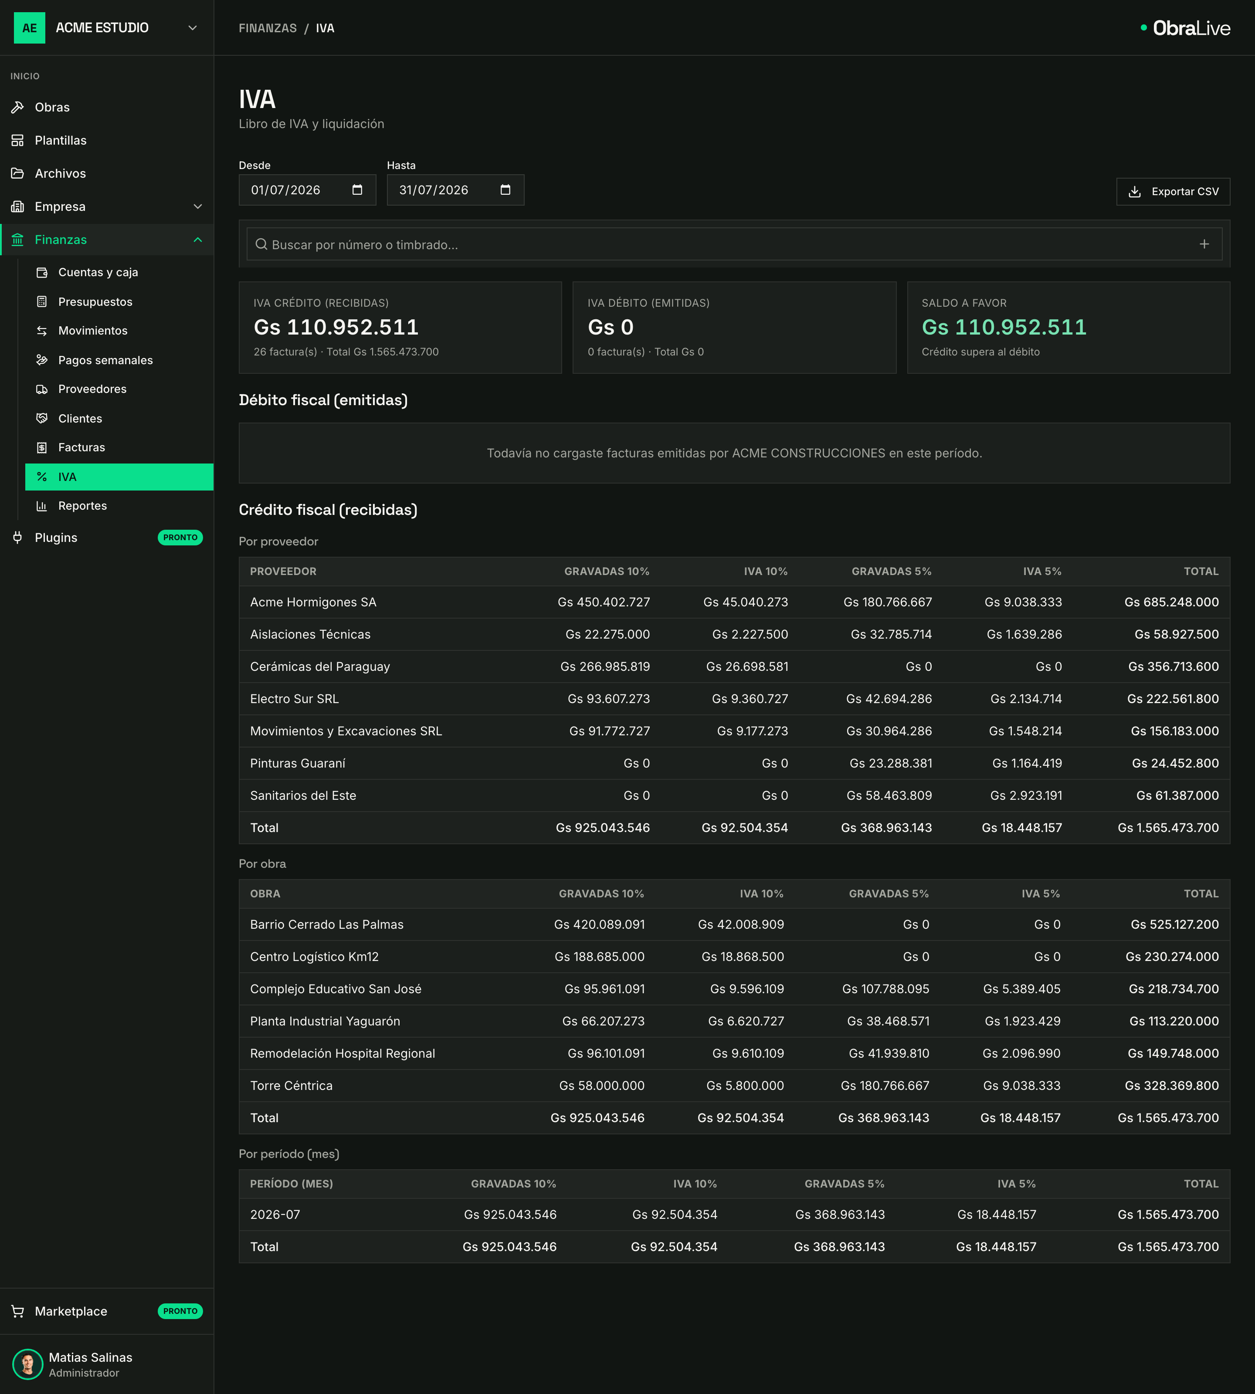Screen dimensions: 1255x1394
Task: Click the Obras hammer icon
Action: point(18,107)
